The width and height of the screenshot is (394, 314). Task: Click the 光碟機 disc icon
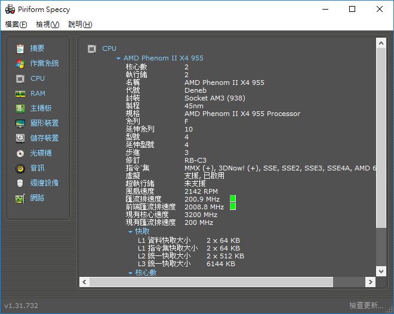click(20, 153)
